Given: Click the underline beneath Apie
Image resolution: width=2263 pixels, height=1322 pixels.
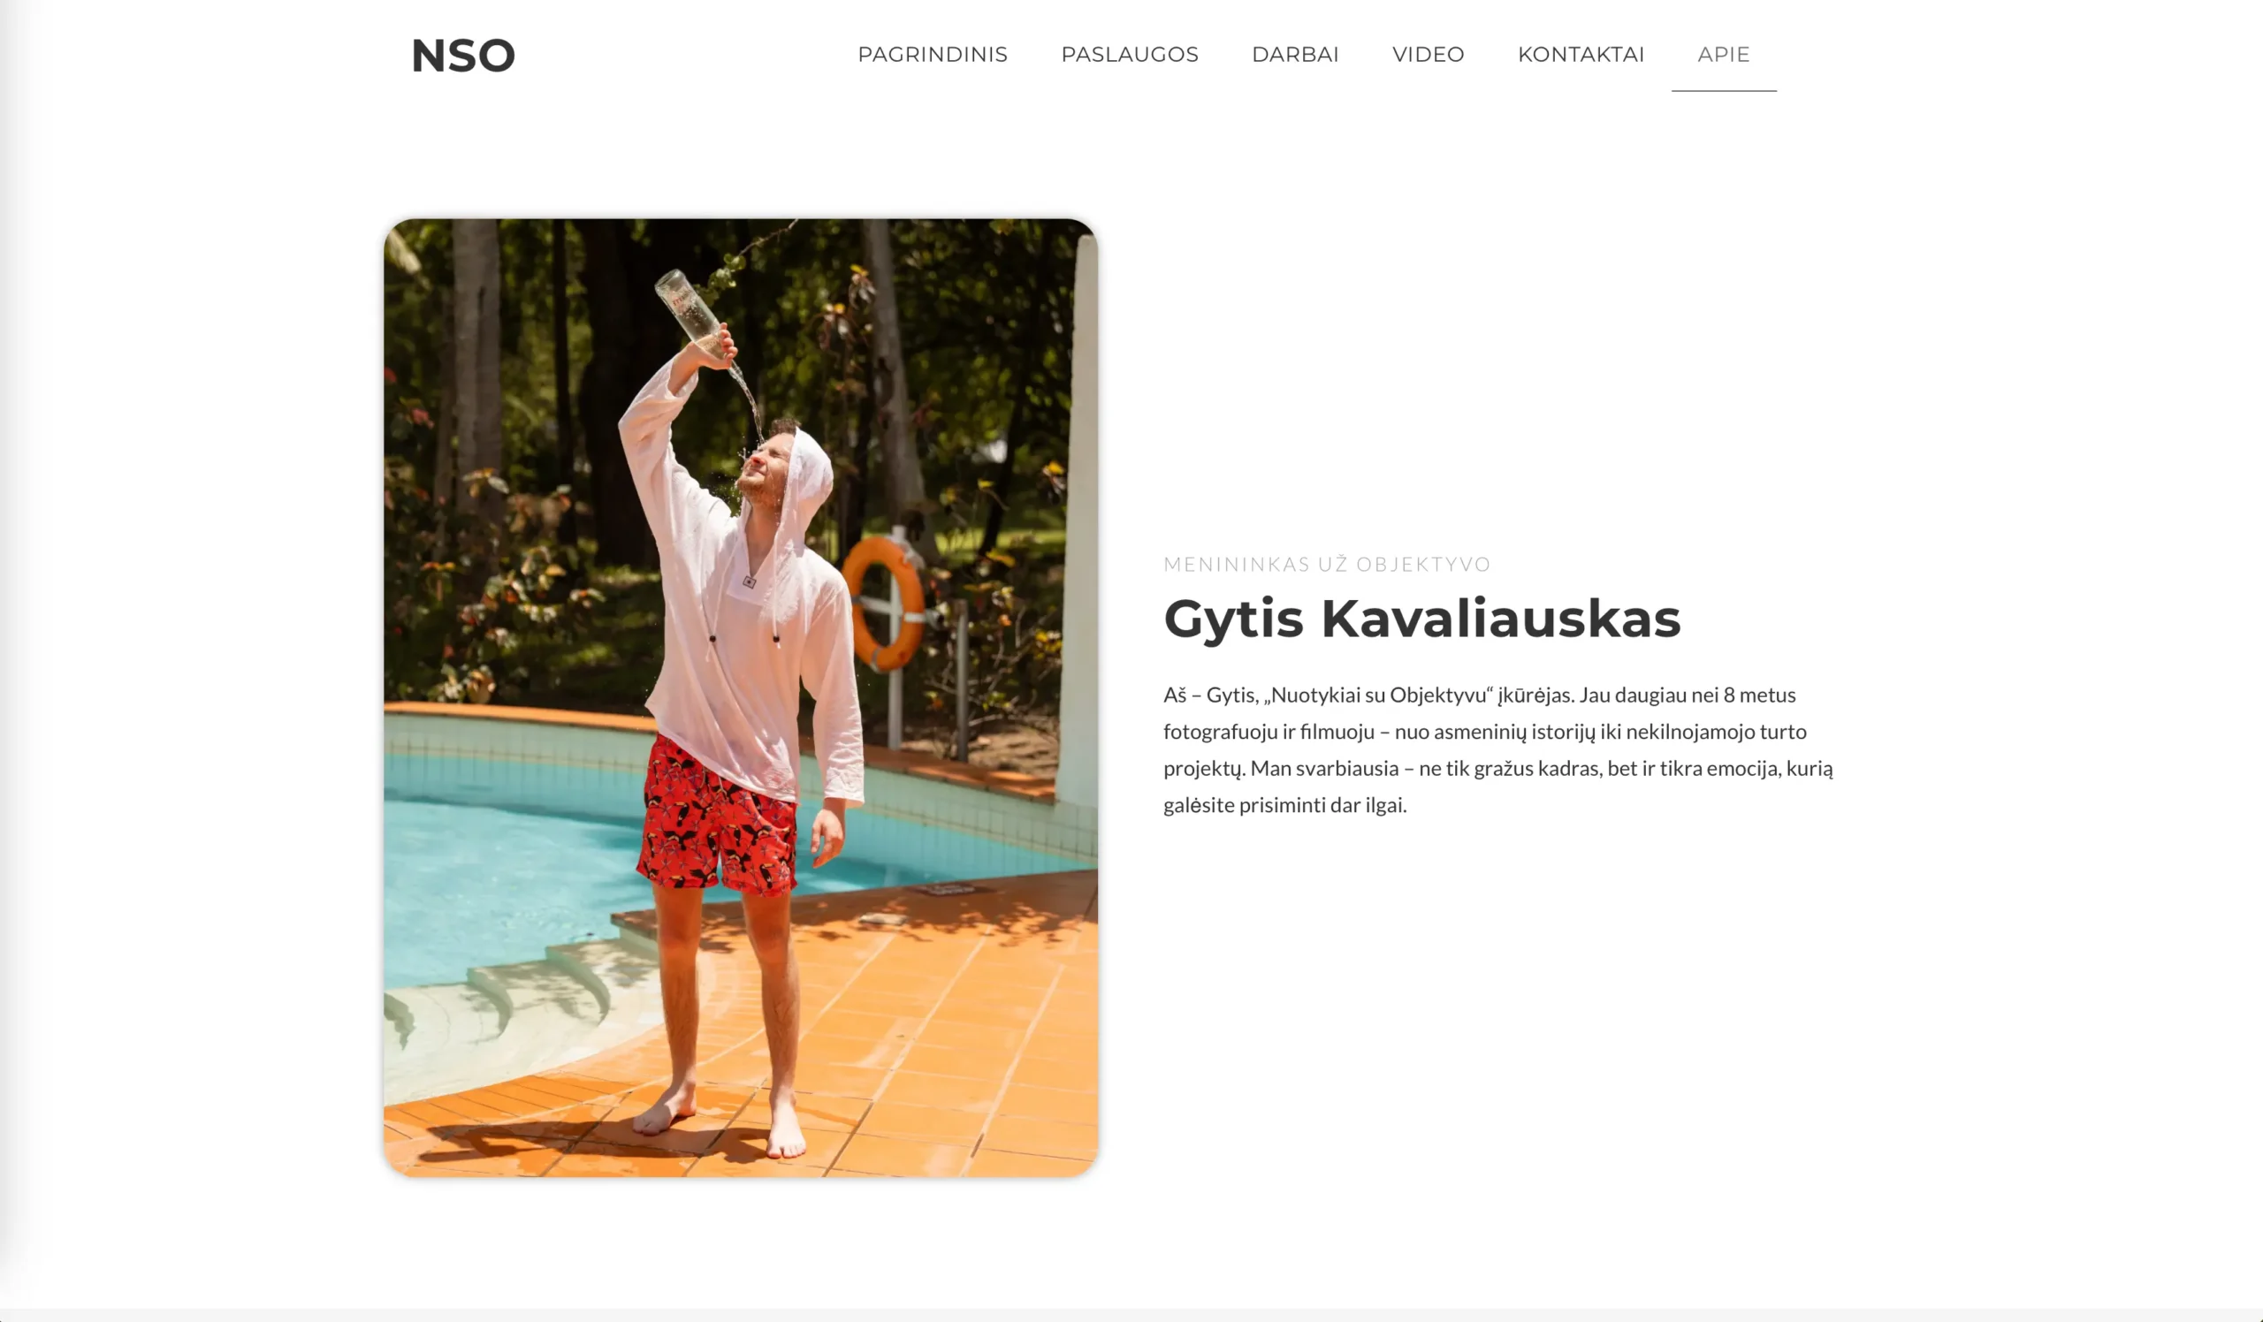Looking at the screenshot, I should click(1723, 91).
